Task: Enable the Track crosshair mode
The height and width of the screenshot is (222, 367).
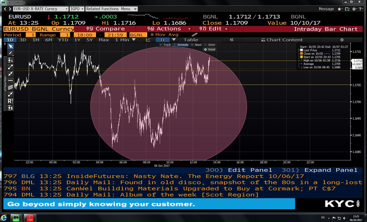Action: pyautogui.click(x=165, y=45)
